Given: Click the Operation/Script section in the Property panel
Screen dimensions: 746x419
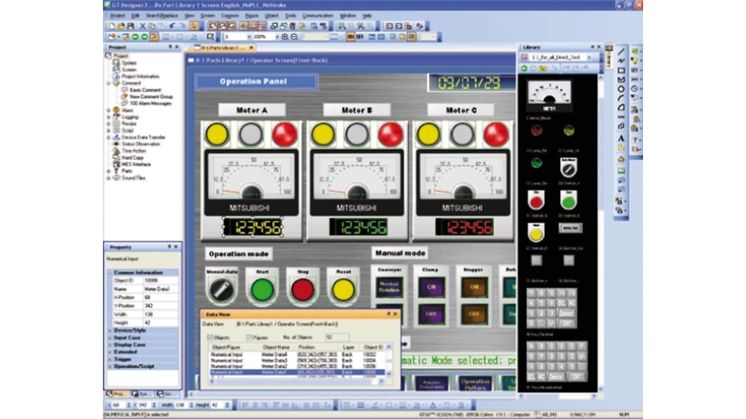Looking at the screenshot, I should (x=134, y=365).
